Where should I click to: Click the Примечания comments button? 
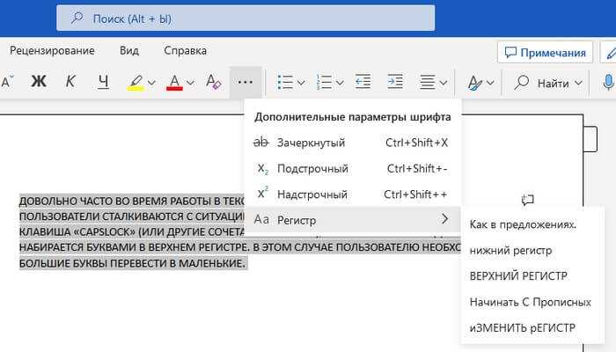[x=545, y=52]
